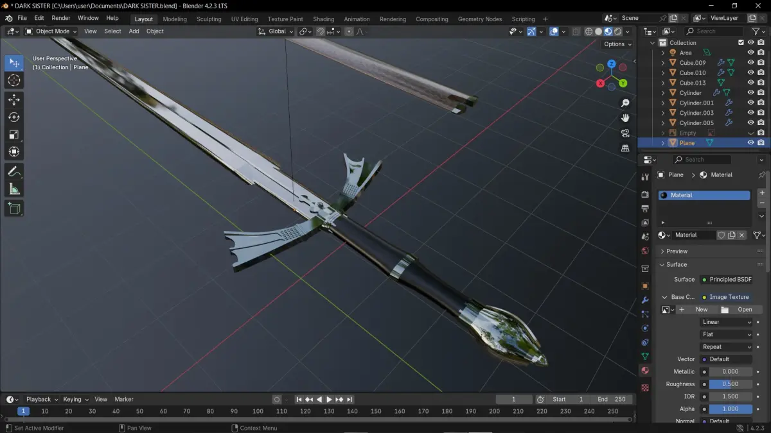Open the viewport Add menu
771x433 pixels.
point(134,31)
